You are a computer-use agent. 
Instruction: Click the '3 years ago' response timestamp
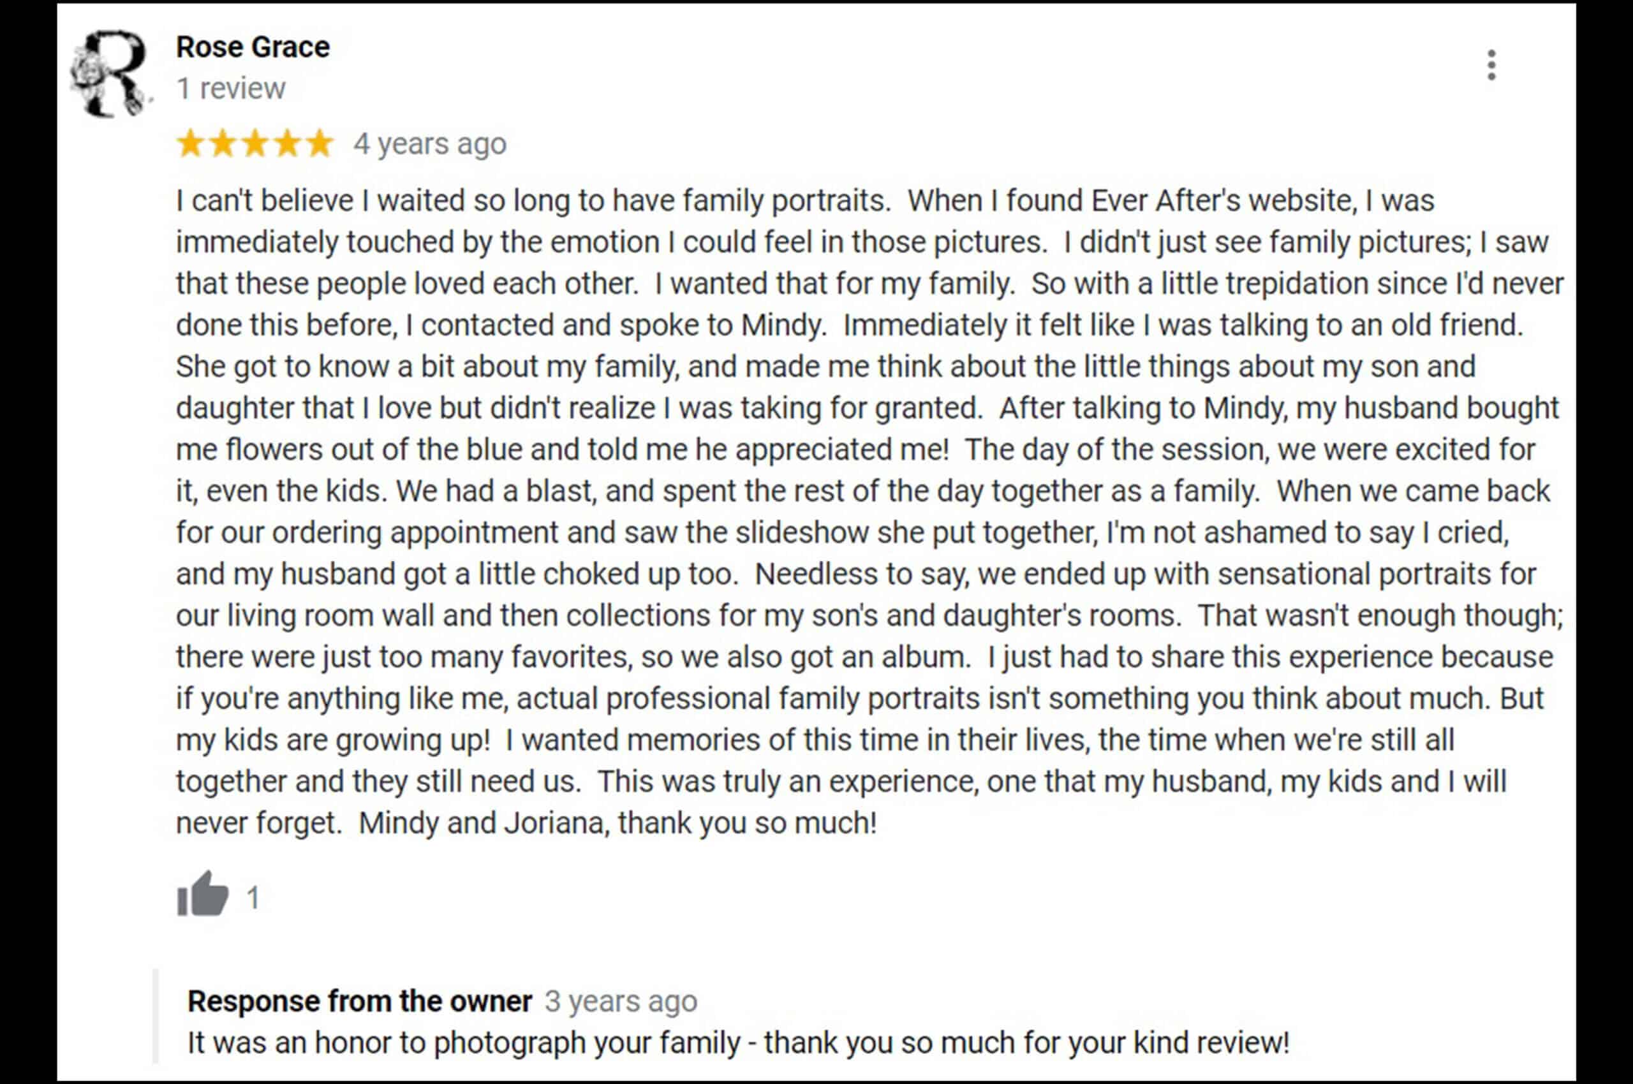tap(621, 1001)
